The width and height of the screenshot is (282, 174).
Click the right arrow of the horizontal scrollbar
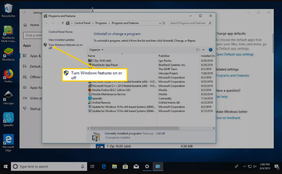[214, 128]
